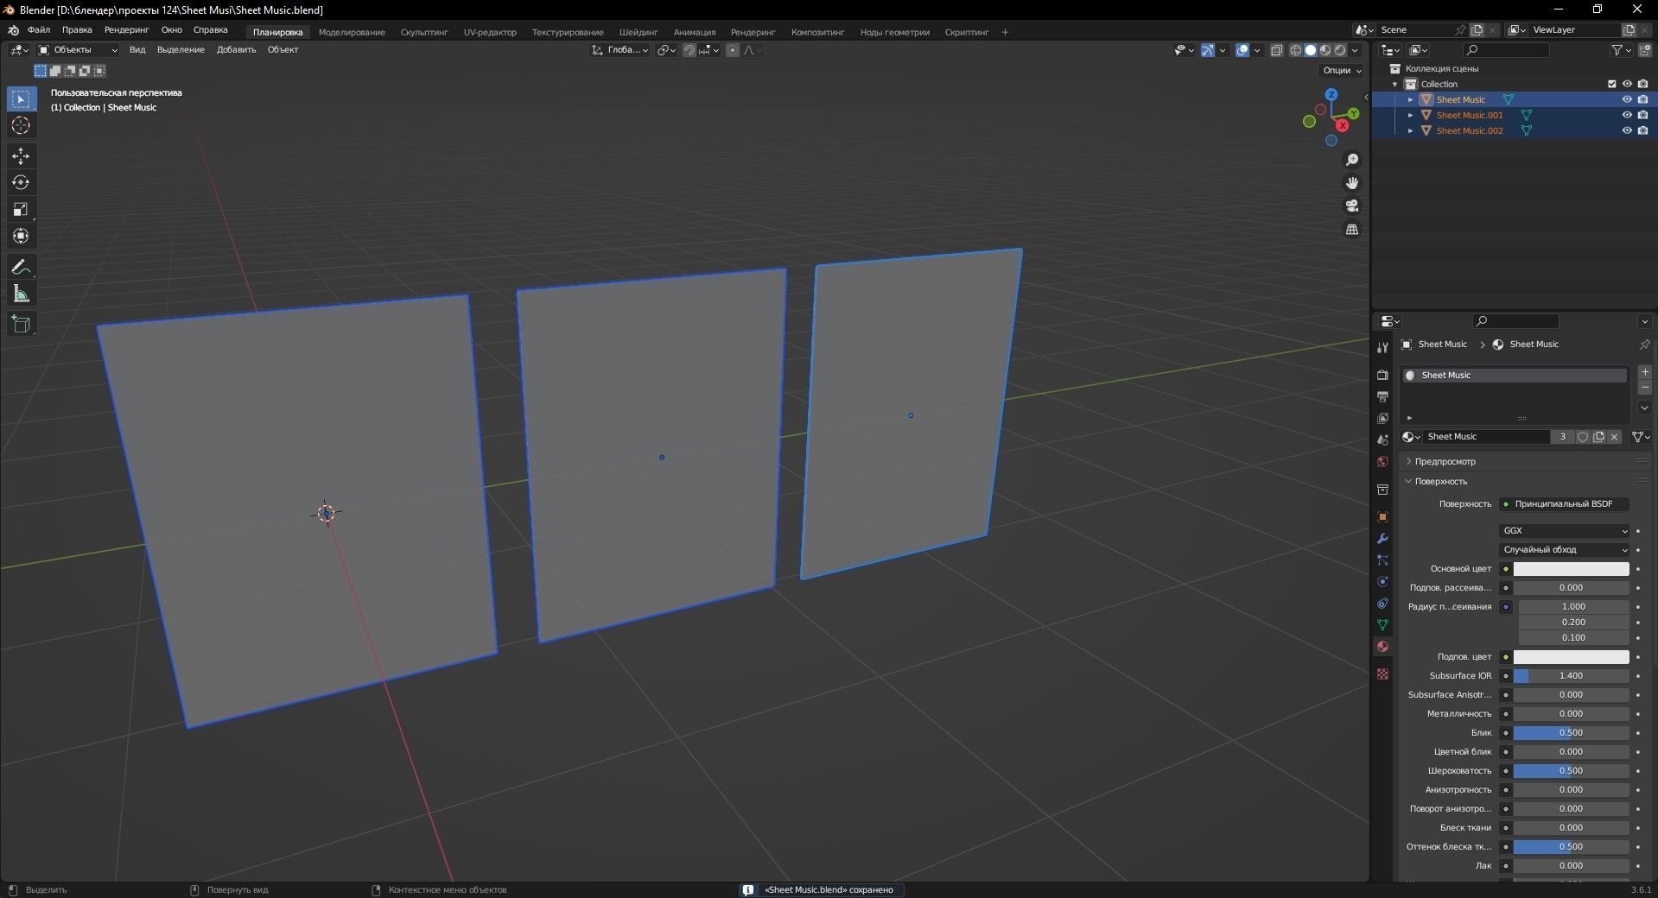This screenshot has width=1658, height=898.
Task: Open the Render properties tab
Action: pos(1382,375)
